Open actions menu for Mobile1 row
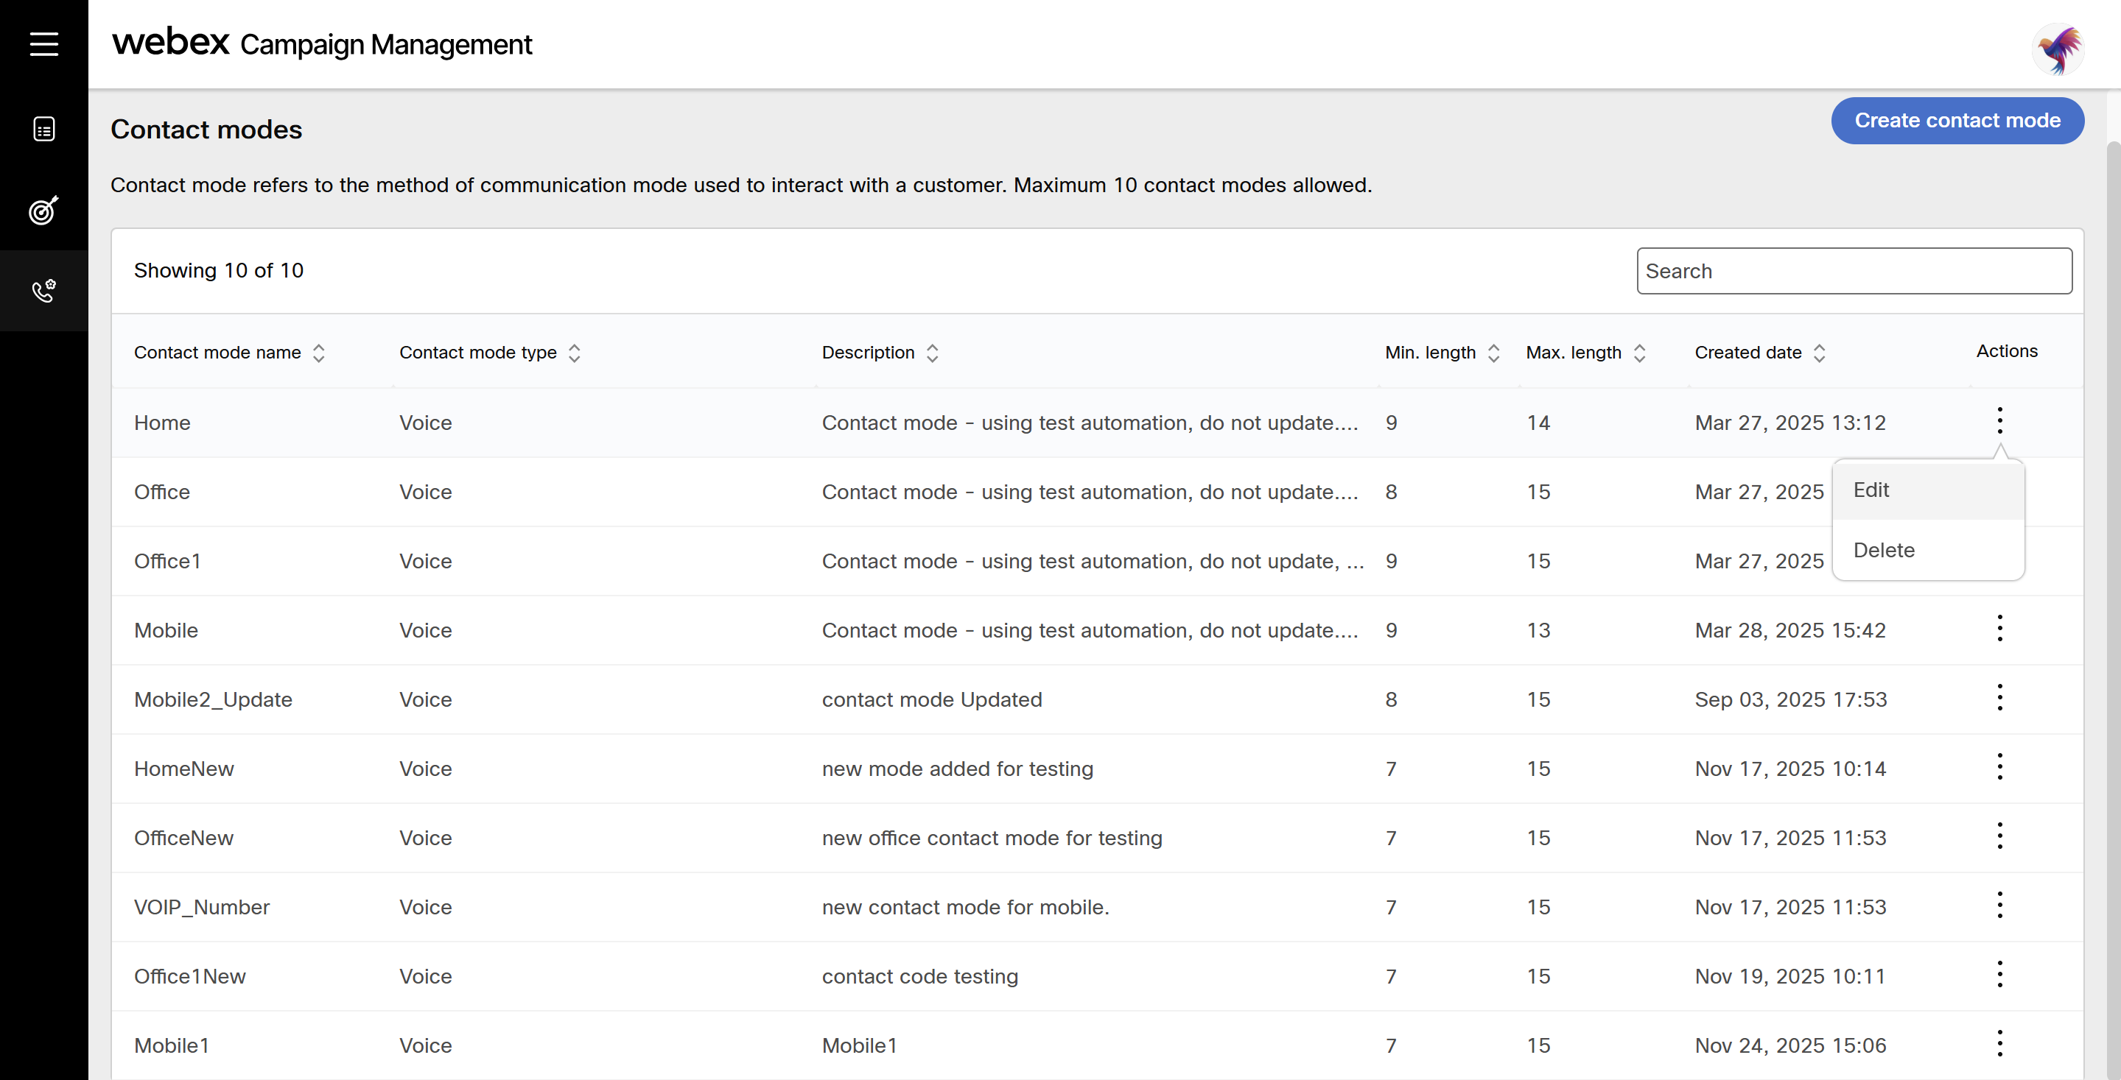This screenshot has height=1080, width=2121. [x=1999, y=1044]
